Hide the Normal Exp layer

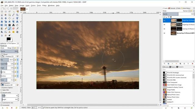tap(165, 33)
